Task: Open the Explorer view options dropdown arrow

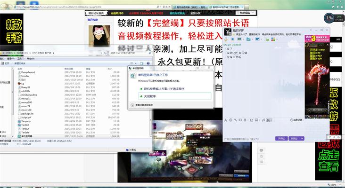Action: [x=136, y=63]
